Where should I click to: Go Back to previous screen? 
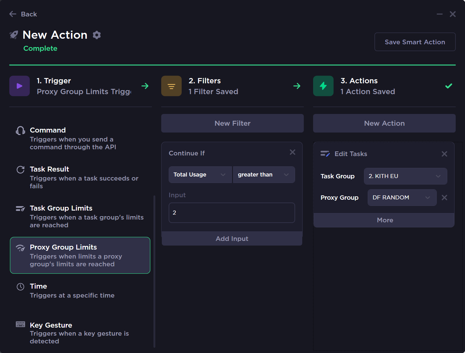[23, 14]
